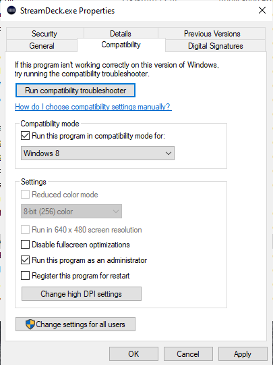Open How do I choose compatibility settings link
The image size is (273, 365).
[93, 107]
